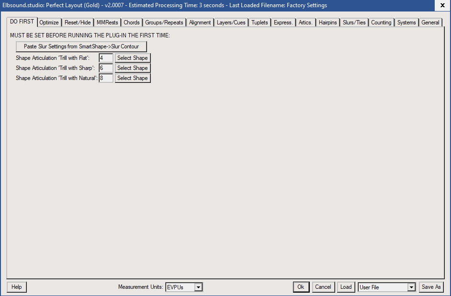The image size is (451, 296).
Task: Switch to the Chords tab
Action: tap(131, 22)
